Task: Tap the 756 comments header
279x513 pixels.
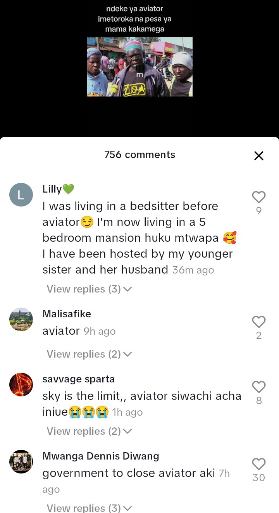Action: tap(139, 155)
